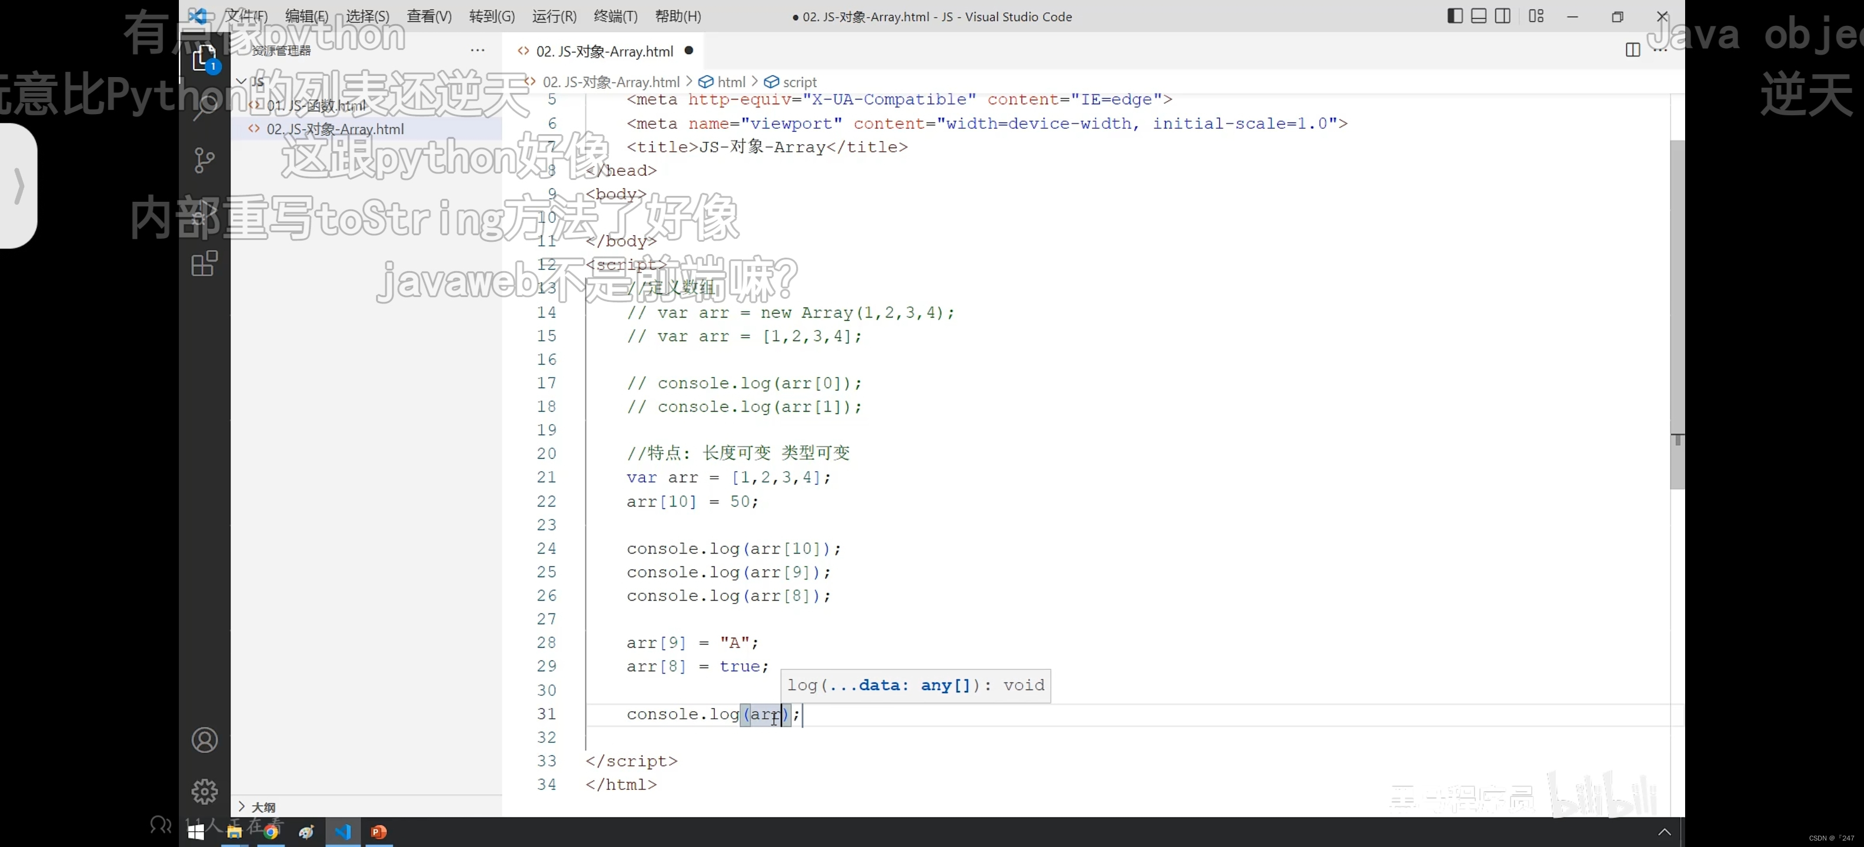Select the 02. JS-对象-Array.html editor tab

[604, 51]
